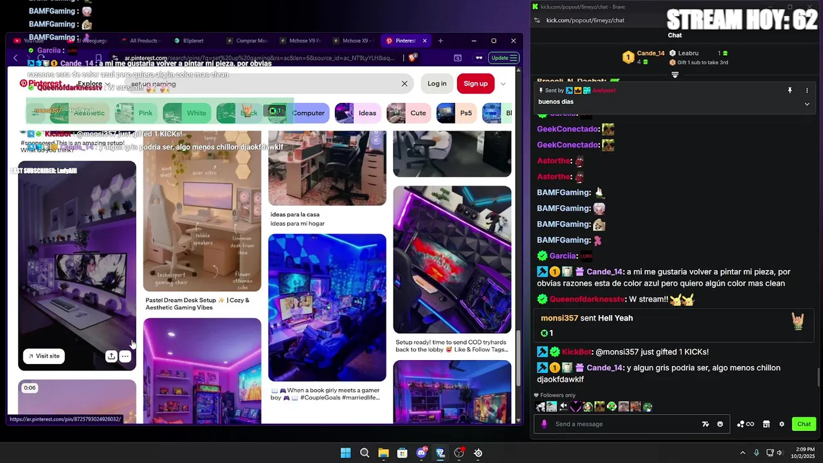Switch to the BSplanet tab
Screen dimensions: 823x463
pos(193,41)
